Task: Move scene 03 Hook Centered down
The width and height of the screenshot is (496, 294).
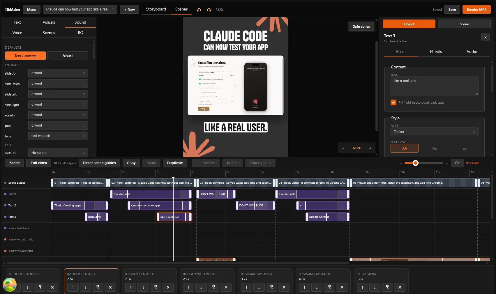Action: (143, 287)
